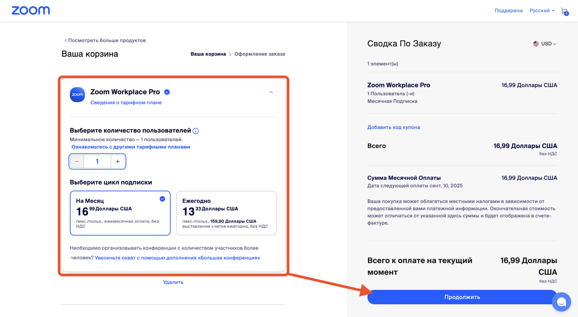Viewport: 578px width, 317px height.
Task: Click the blue verified badge next to Zoom Workplace Pro
Action: pyautogui.click(x=167, y=92)
